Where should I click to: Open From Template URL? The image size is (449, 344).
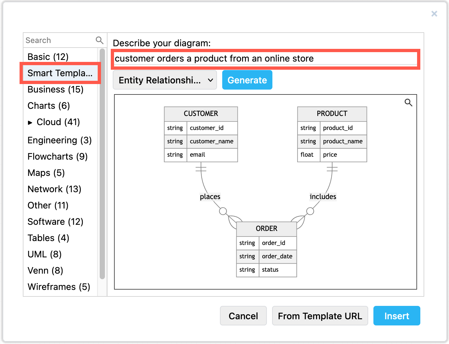coord(320,316)
